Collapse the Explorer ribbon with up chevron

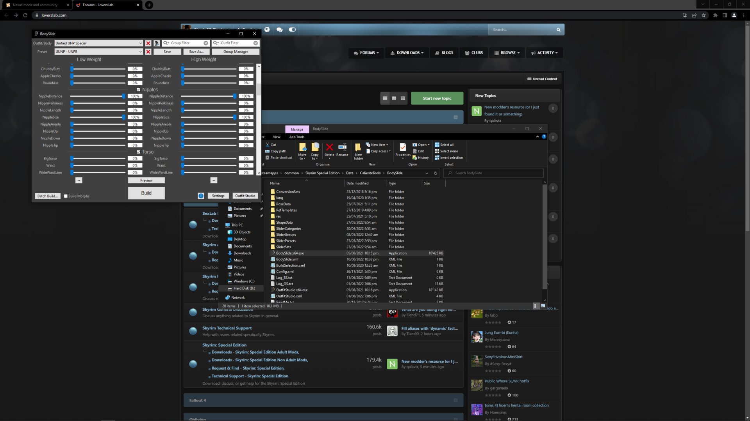point(537,136)
